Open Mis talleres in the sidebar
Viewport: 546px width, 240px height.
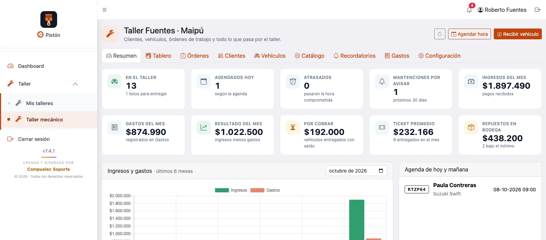pyautogui.click(x=49, y=103)
